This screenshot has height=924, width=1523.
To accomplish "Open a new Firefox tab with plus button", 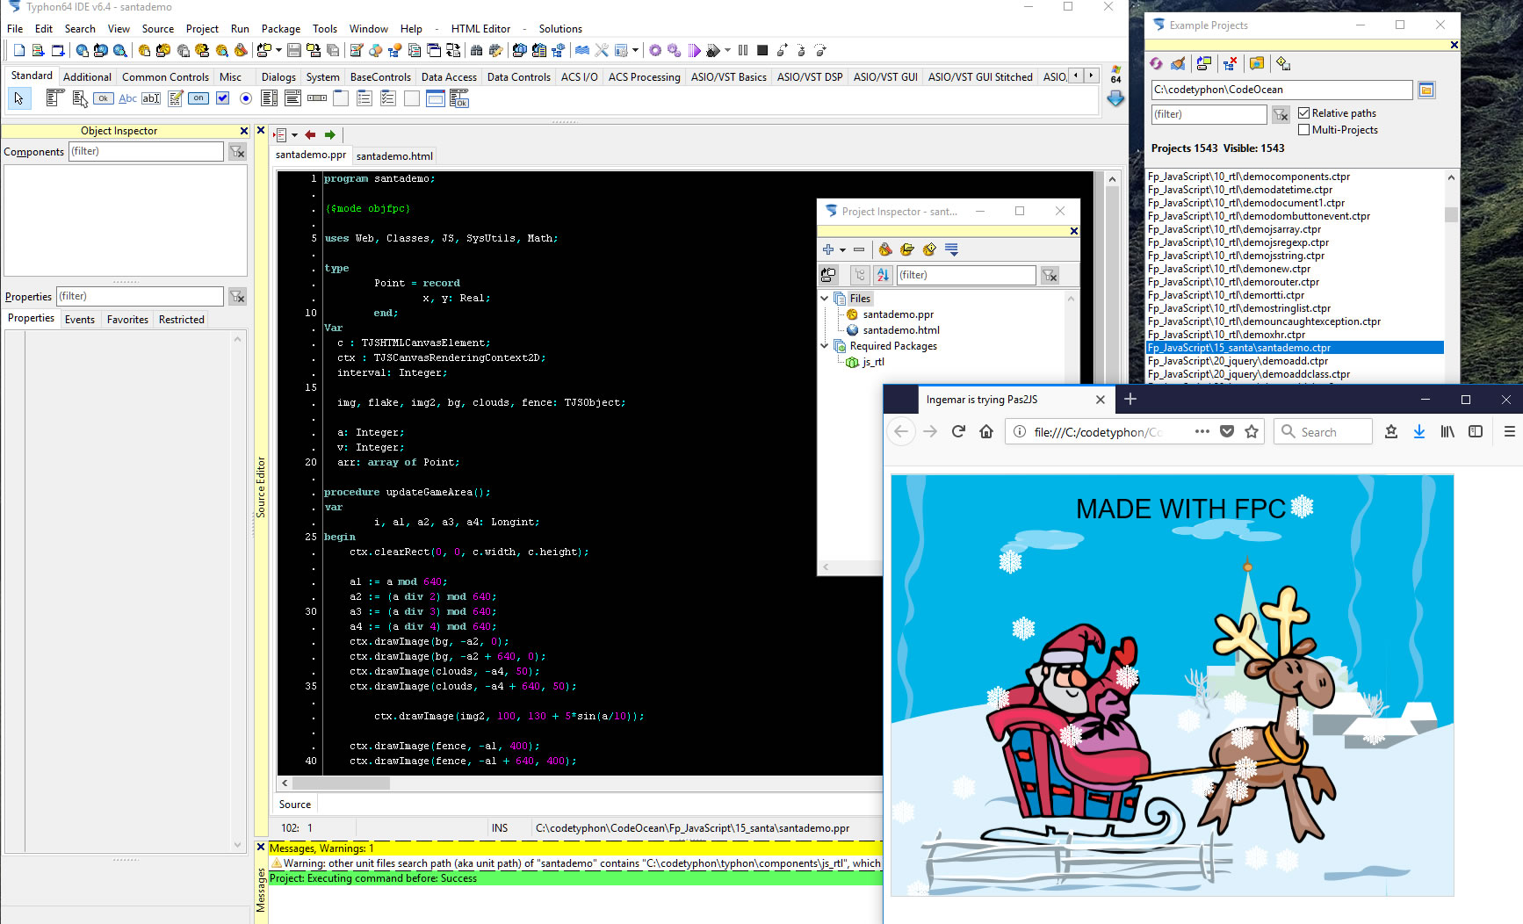I will tap(1130, 399).
